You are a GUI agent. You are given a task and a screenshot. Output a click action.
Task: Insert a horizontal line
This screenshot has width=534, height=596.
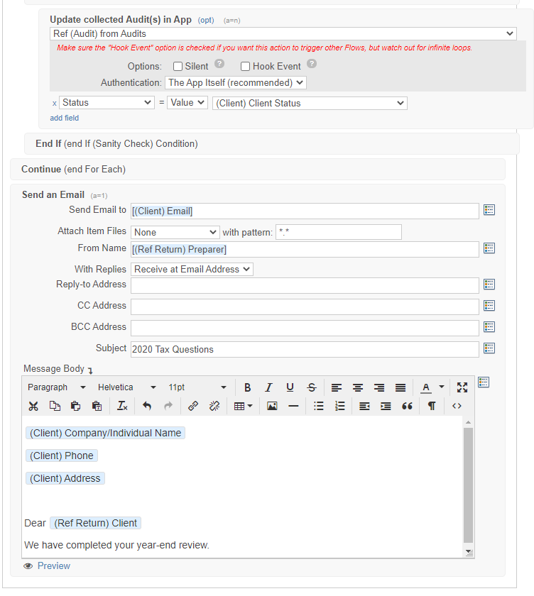point(293,406)
